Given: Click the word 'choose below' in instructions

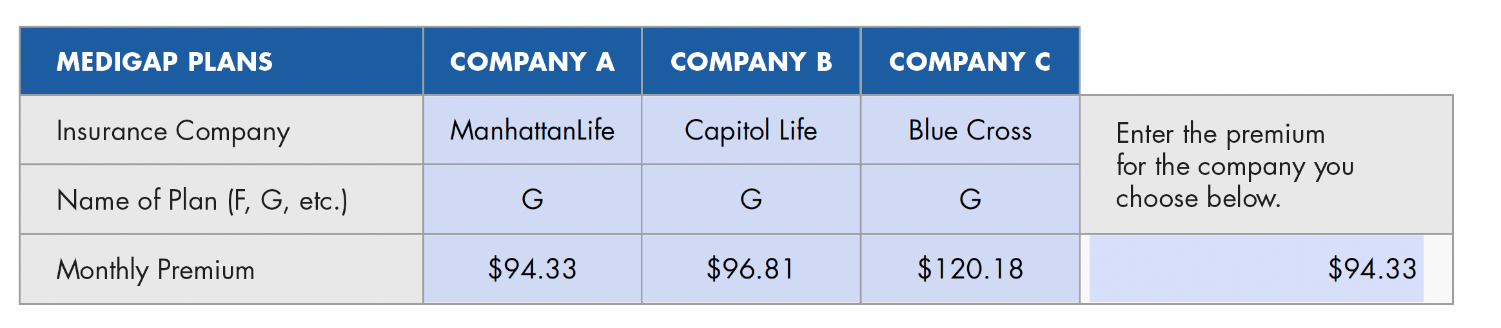Looking at the screenshot, I should pyautogui.click(x=1198, y=197).
